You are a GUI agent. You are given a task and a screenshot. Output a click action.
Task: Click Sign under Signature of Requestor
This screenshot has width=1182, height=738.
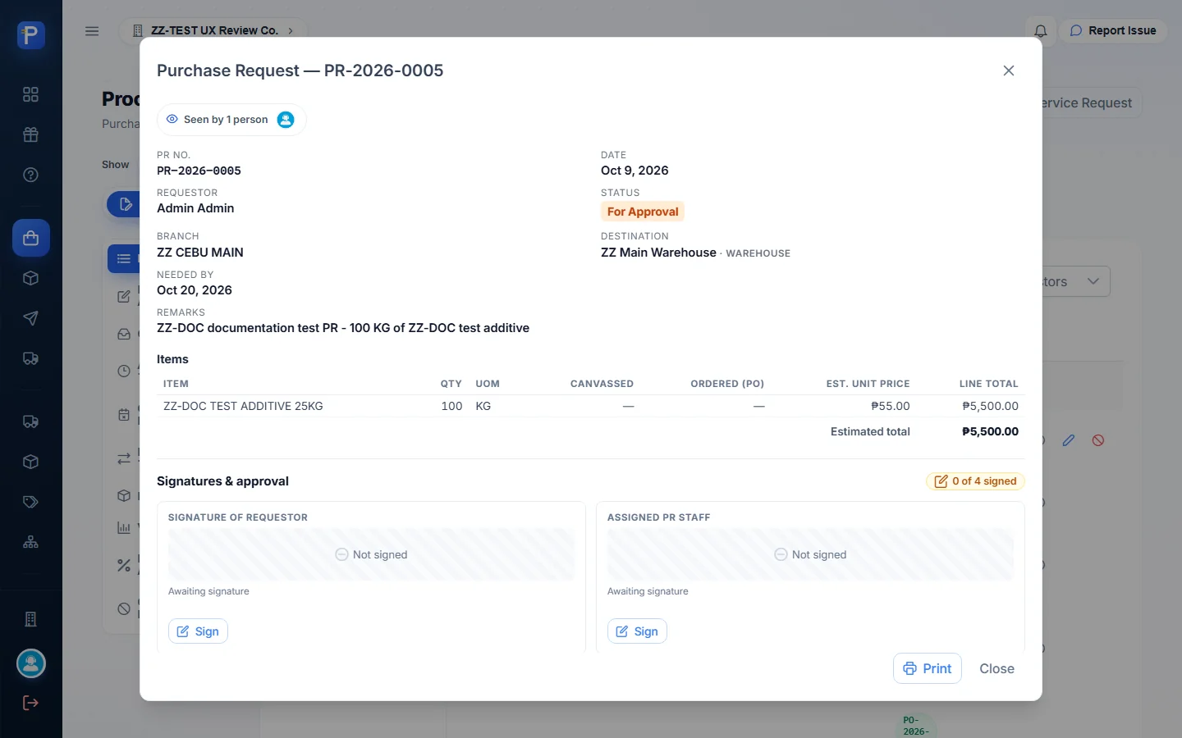tap(198, 631)
